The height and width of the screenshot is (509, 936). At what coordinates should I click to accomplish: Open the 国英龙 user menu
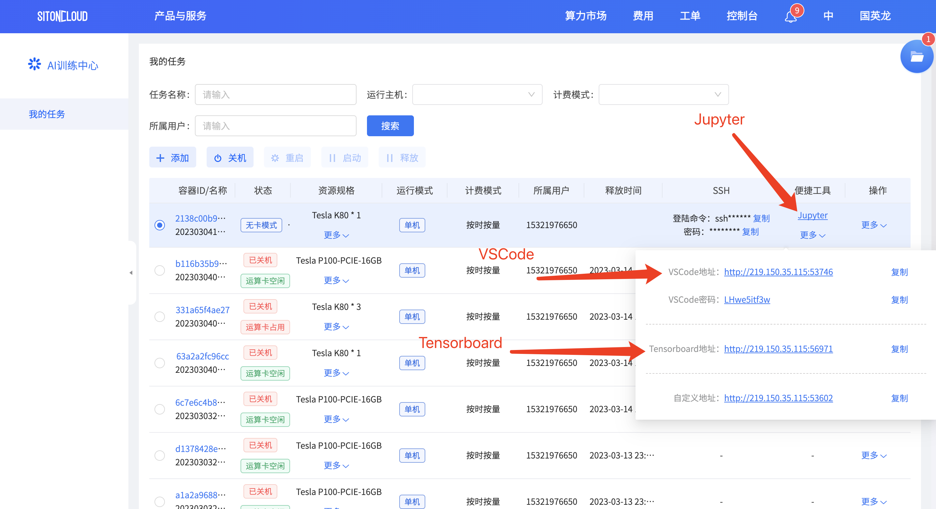875,16
